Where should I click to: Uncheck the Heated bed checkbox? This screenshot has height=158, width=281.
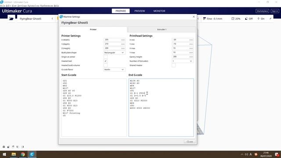pyautogui.click(x=105, y=61)
